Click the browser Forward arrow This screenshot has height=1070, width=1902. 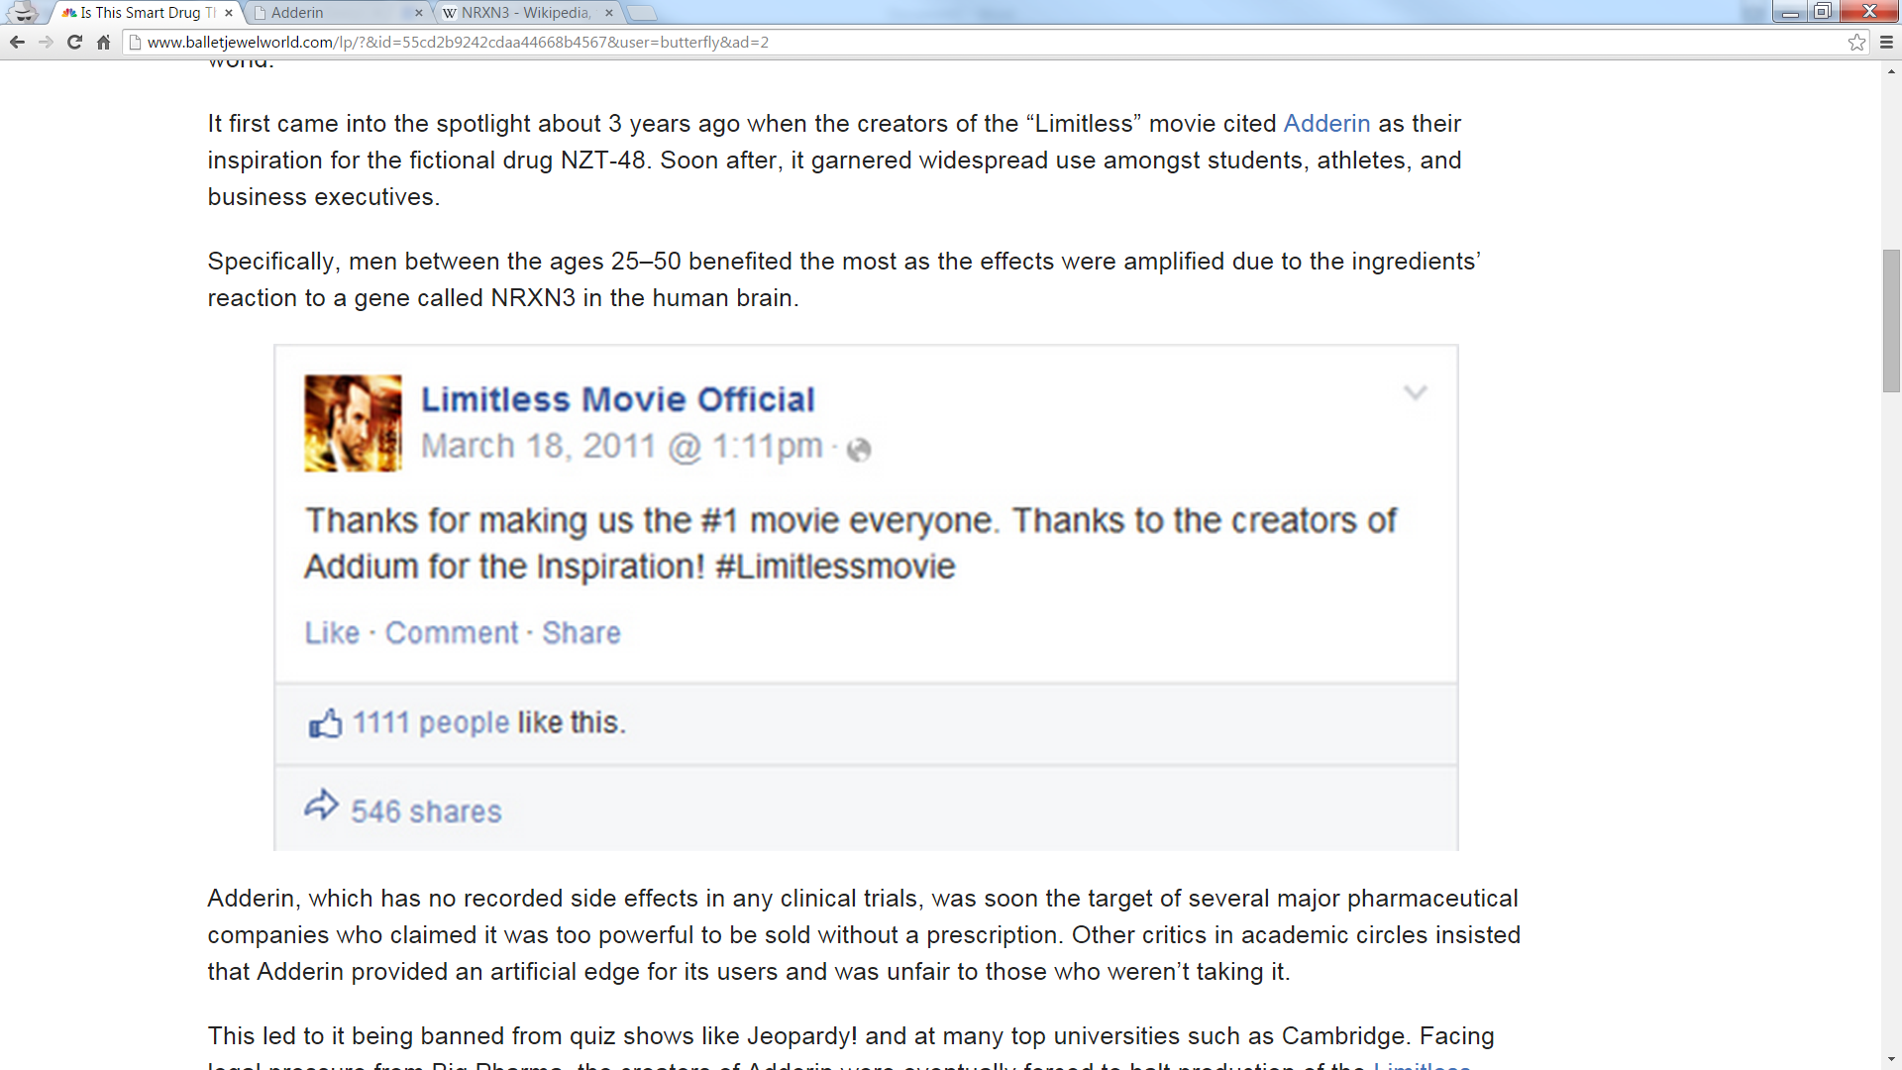(x=46, y=43)
